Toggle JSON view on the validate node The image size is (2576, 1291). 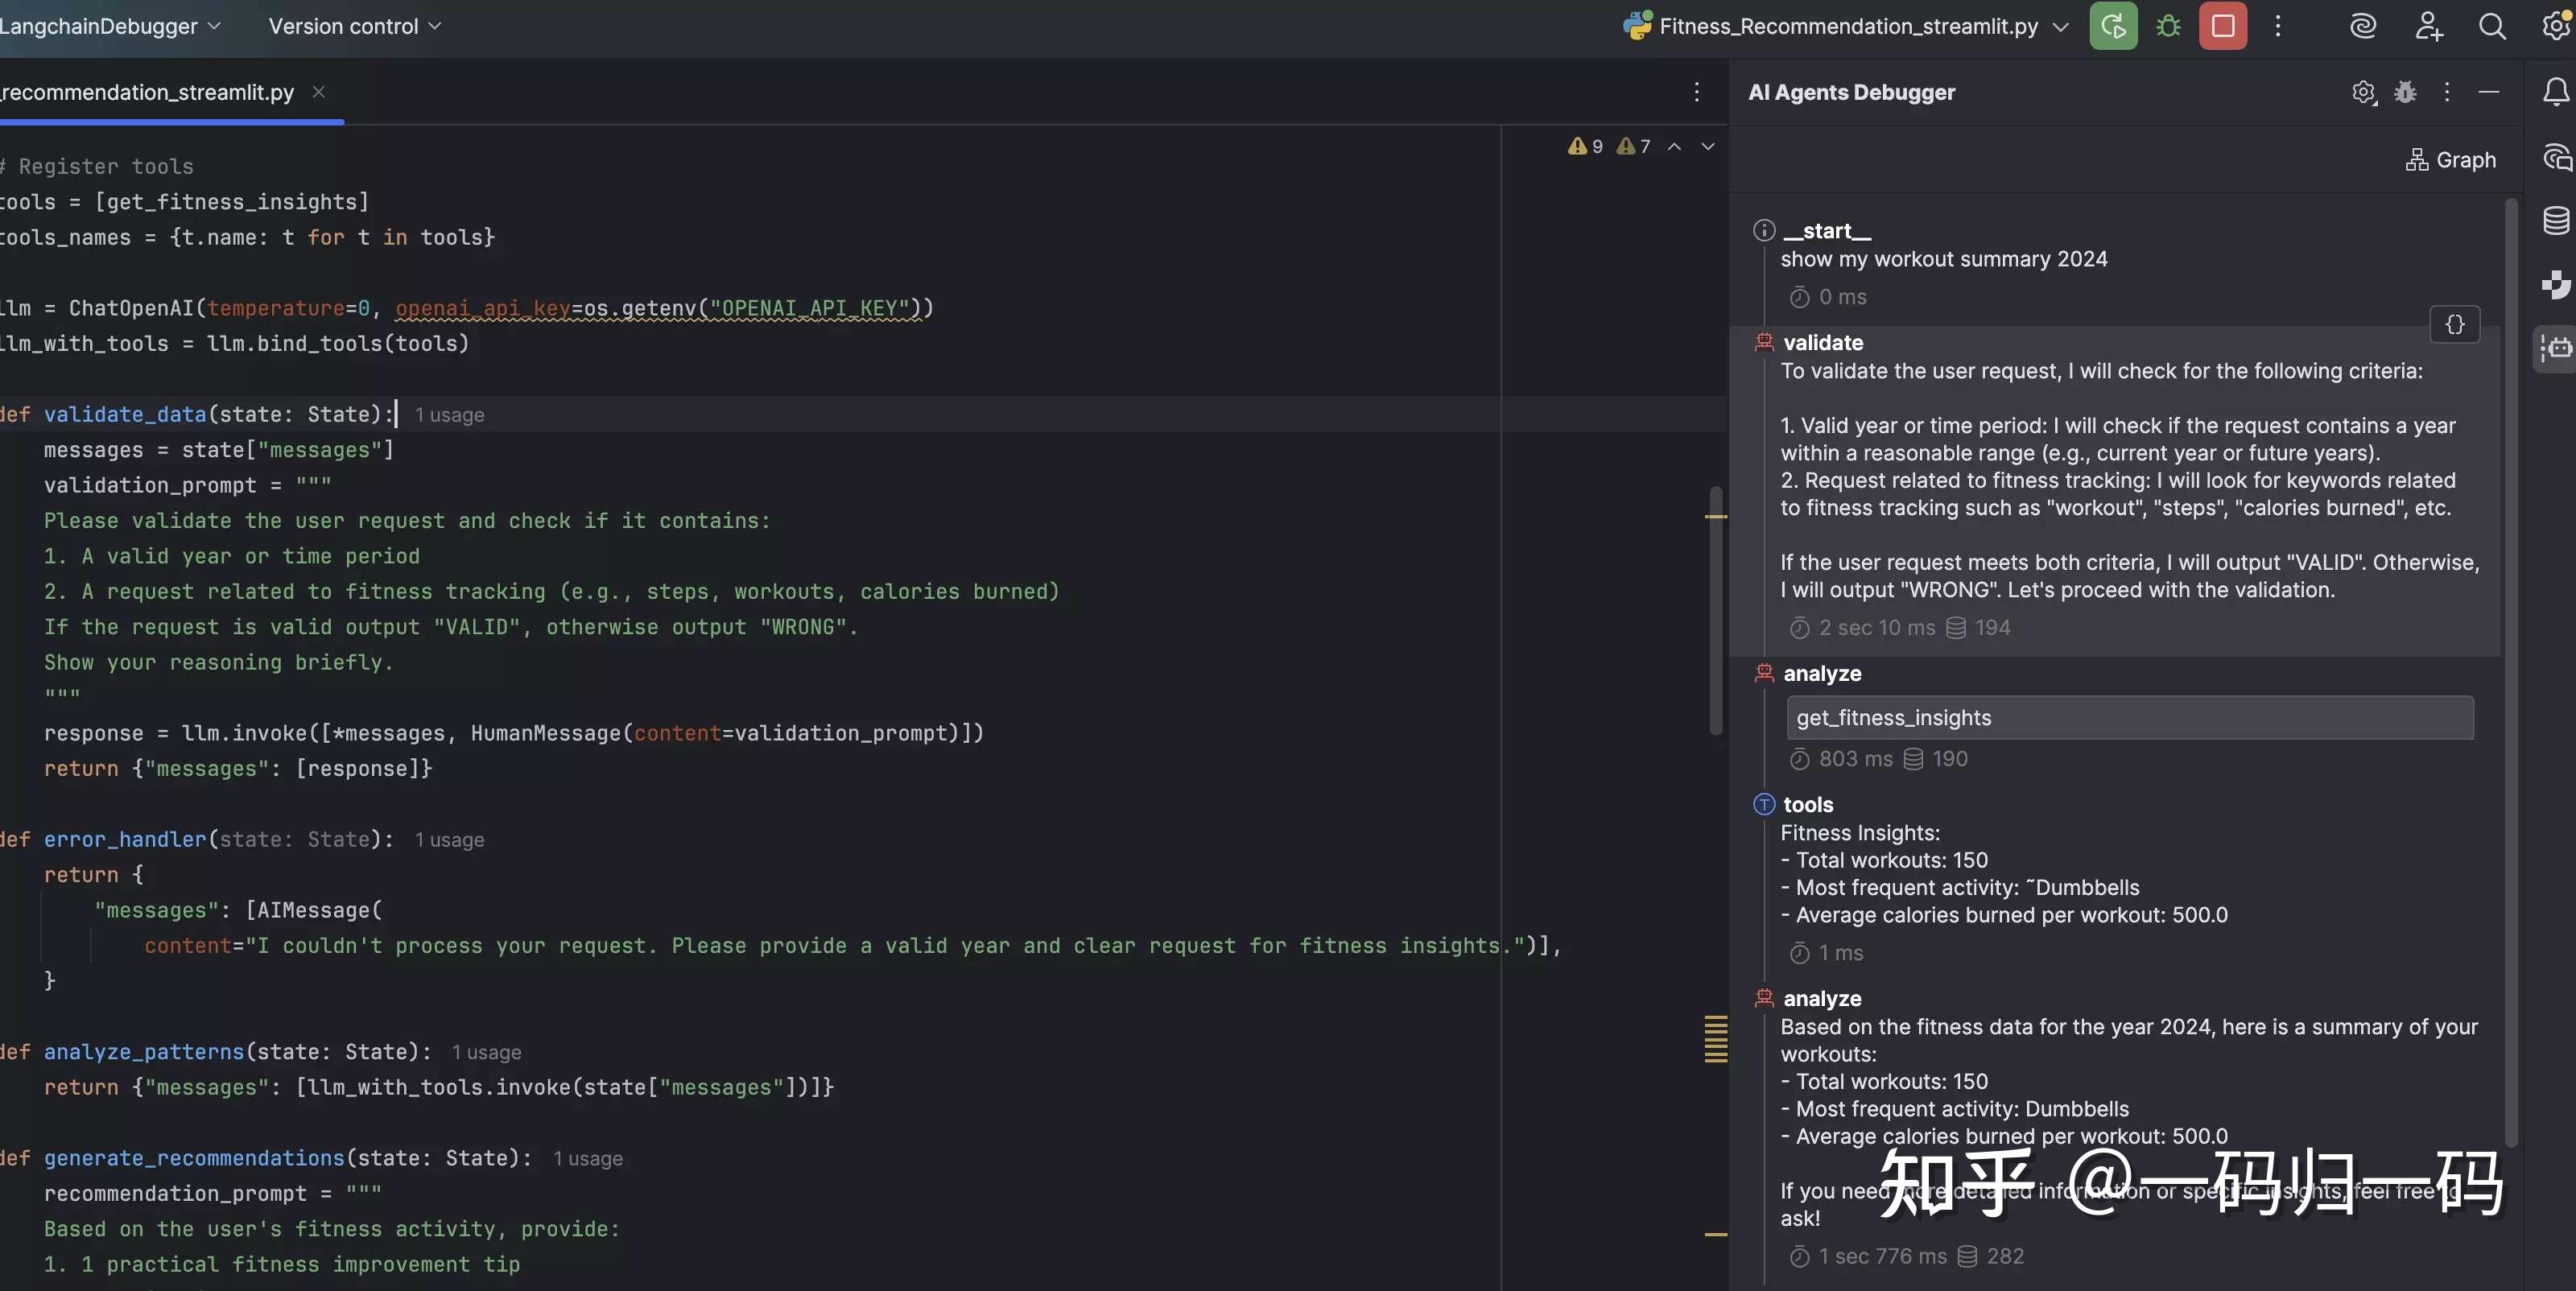(2456, 324)
